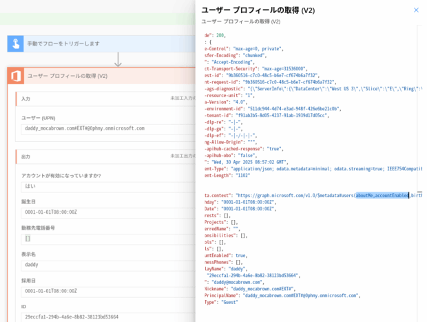Click the 表示名 field showing daddy
Screen dimensions: 427x322
pos(108,265)
